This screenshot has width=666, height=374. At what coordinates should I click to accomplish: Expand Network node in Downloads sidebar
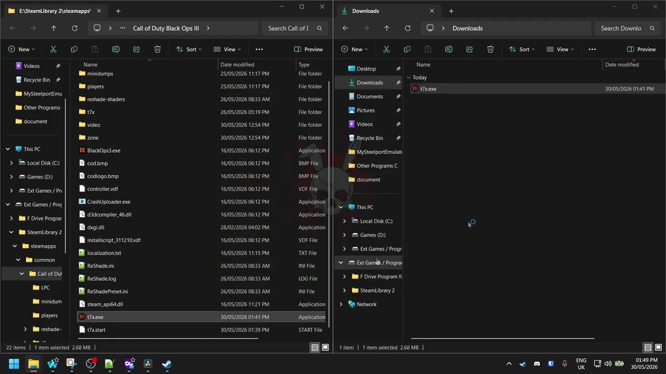[341, 304]
